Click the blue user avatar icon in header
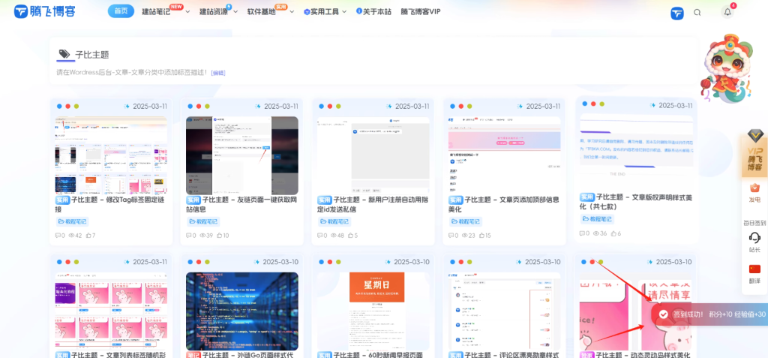768x358 pixels. point(677,14)
